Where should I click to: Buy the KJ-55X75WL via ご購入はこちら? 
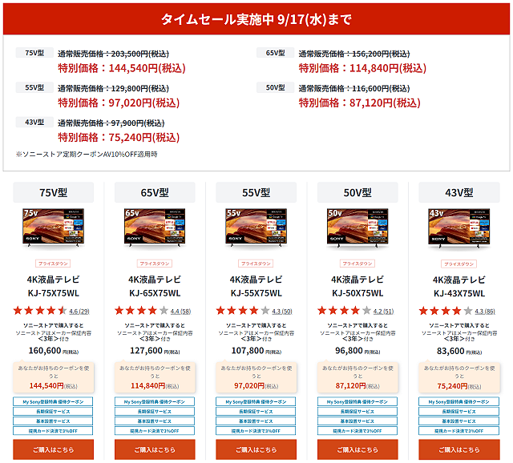pyautogui.click(x=256, y=449)
